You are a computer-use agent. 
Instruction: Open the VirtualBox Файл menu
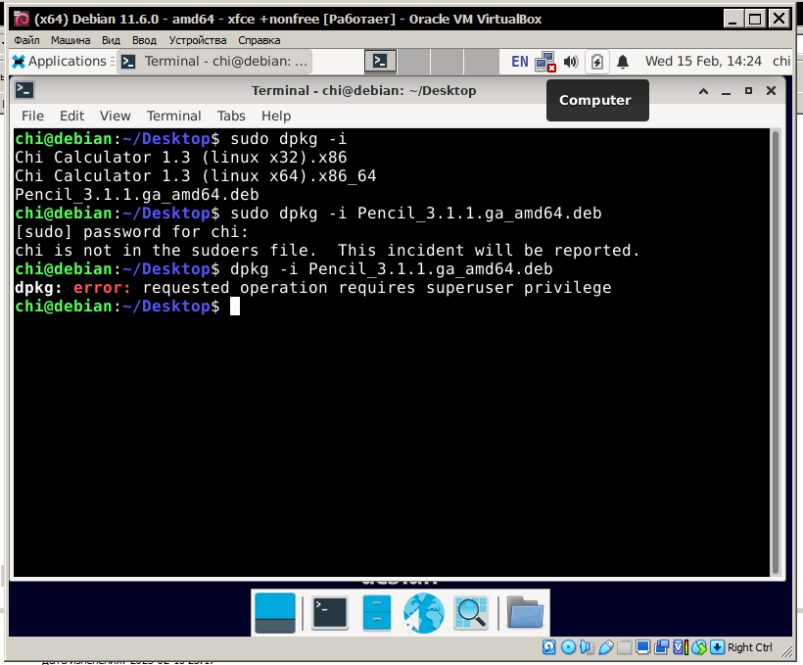point(26,40)
